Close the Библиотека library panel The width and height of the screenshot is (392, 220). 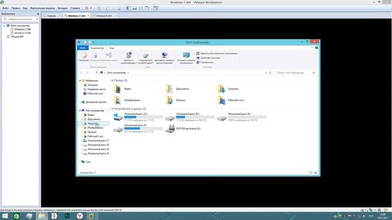(x=38, y=14)
